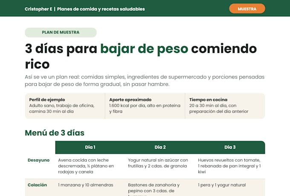The height and width of the screenshot is (196, 290).
Task: Click the 'Perfil de ejemplo' label
Action: 47,99
